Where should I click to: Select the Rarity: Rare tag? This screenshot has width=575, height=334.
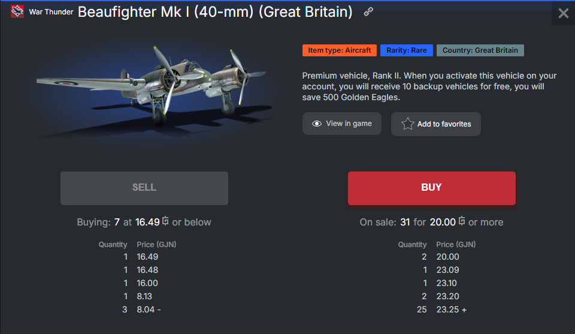click(407, 50)
